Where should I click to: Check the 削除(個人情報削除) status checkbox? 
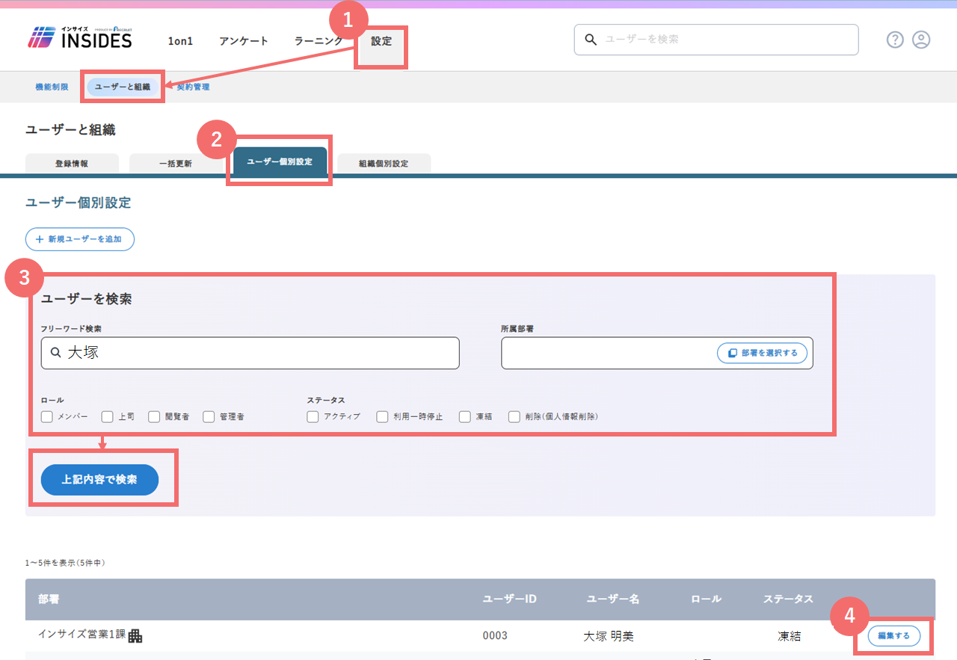514,416
